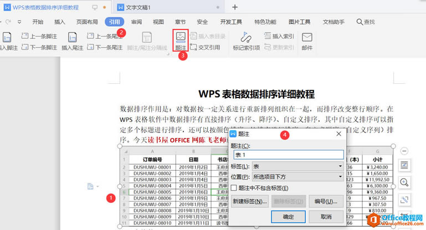Click the redo arrow in quick access
This screenshot has width=426, height=230.
pos(8,22)
